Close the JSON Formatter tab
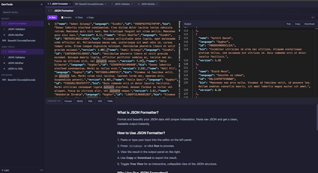Image resolution: width=318 pixels, height=173 pixels. [70, 4]
